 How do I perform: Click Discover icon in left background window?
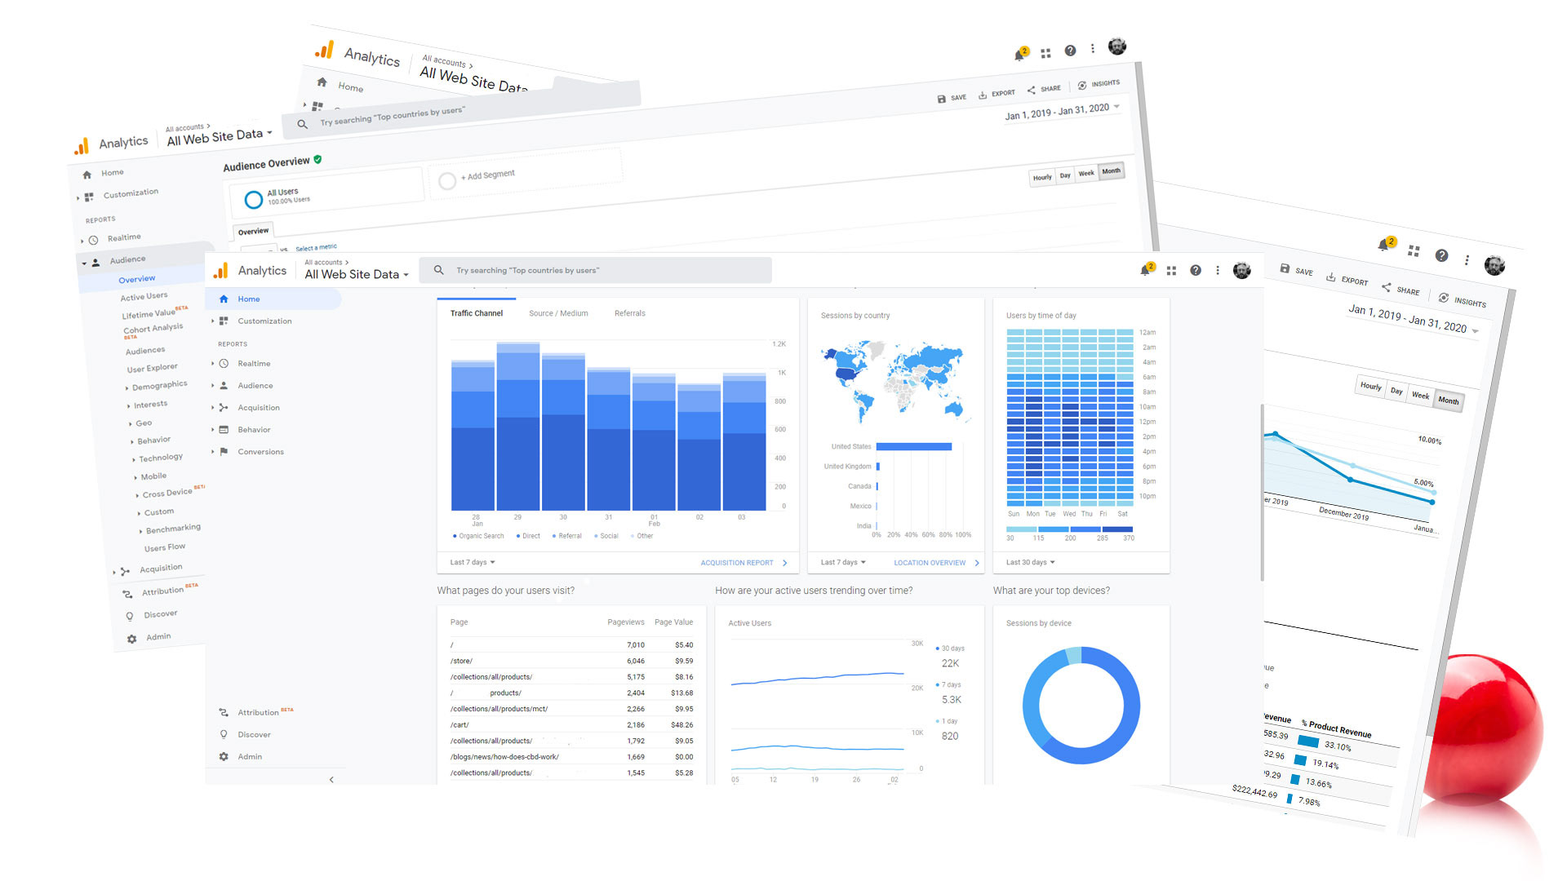tap(129, 617)
